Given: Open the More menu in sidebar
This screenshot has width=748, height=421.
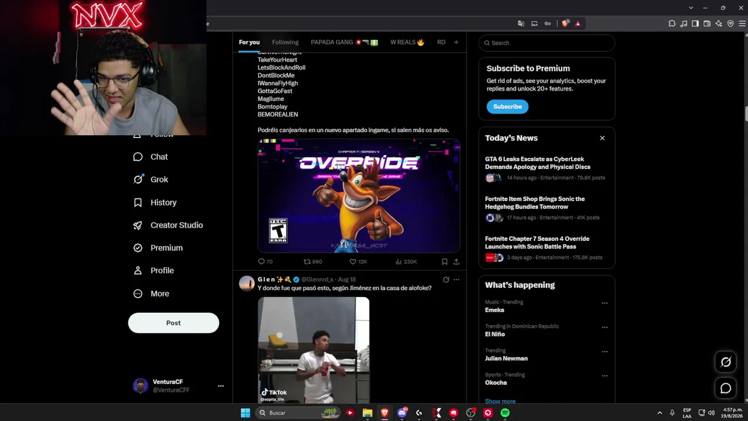Looking at the screenshot, I should click(x=151, y=294).
